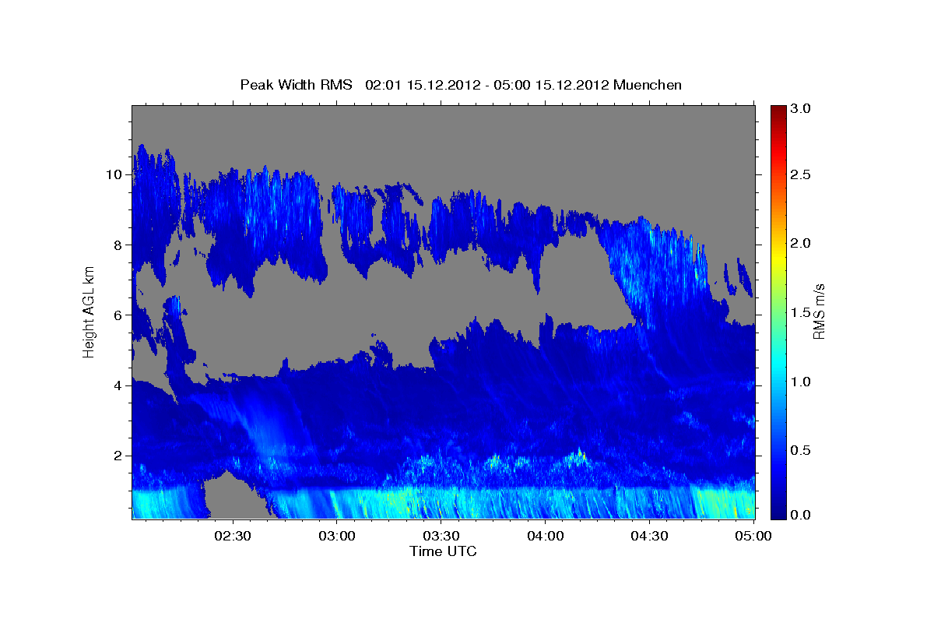The width and height of the screenshot is (934, 623).
Task: Click the colorbar value 1.0
Action: 802,382
